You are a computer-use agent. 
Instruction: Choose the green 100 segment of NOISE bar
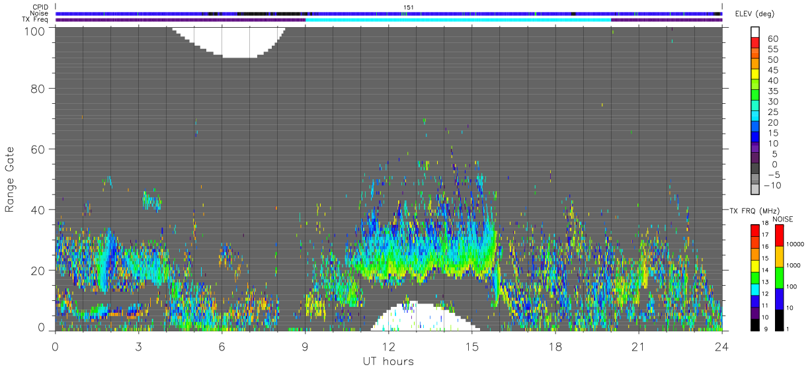tap(779, 278)
